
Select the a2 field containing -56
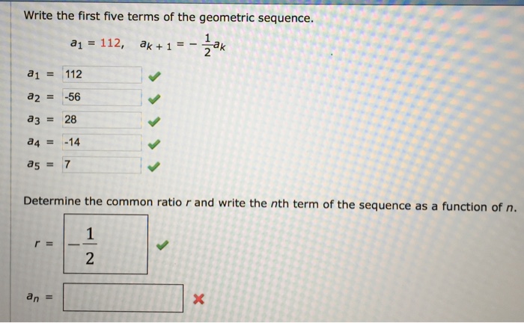pos(102,98)
